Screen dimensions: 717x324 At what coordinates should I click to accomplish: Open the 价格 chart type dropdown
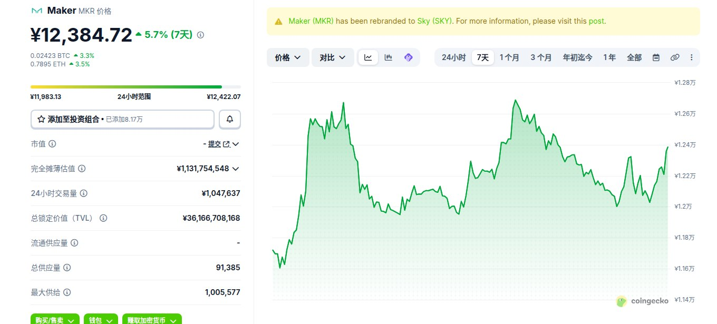288,57
